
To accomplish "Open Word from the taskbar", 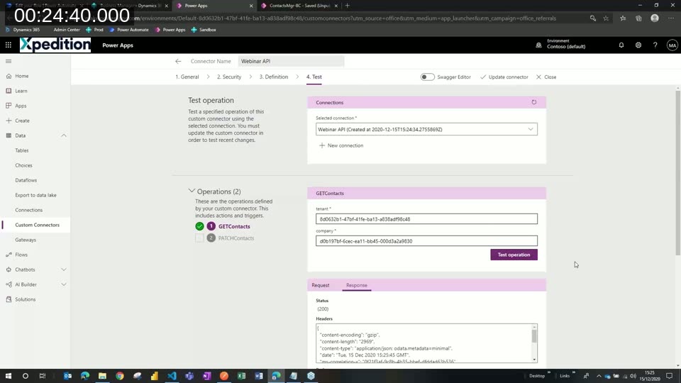I will (x=259, y=376).
